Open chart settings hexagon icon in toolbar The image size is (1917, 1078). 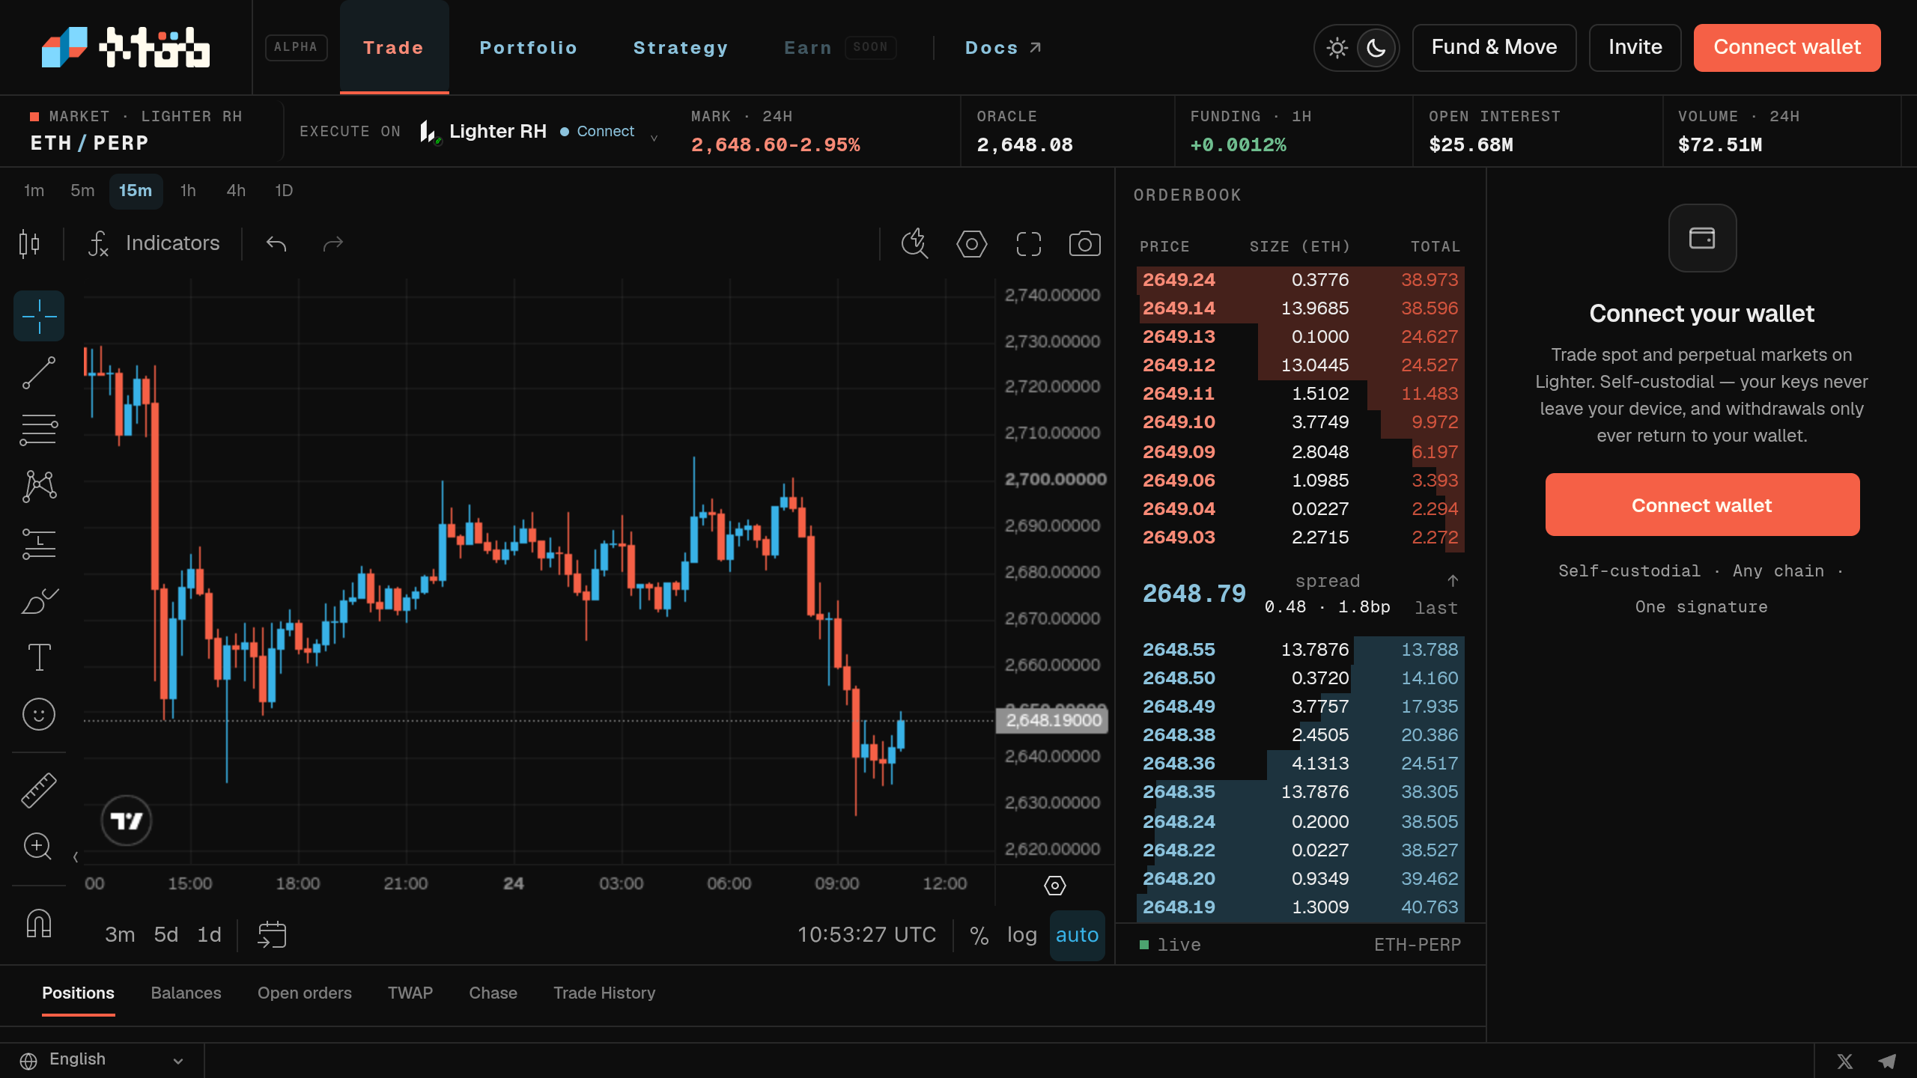point(971,243)
